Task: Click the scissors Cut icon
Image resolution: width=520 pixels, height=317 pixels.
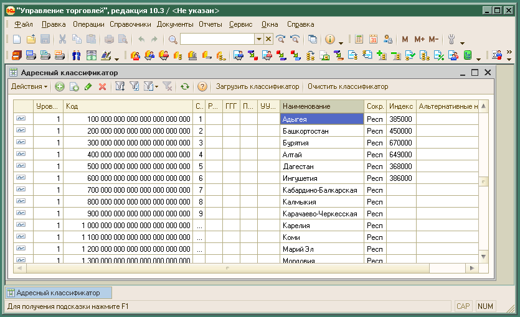Action: point(62,39)
